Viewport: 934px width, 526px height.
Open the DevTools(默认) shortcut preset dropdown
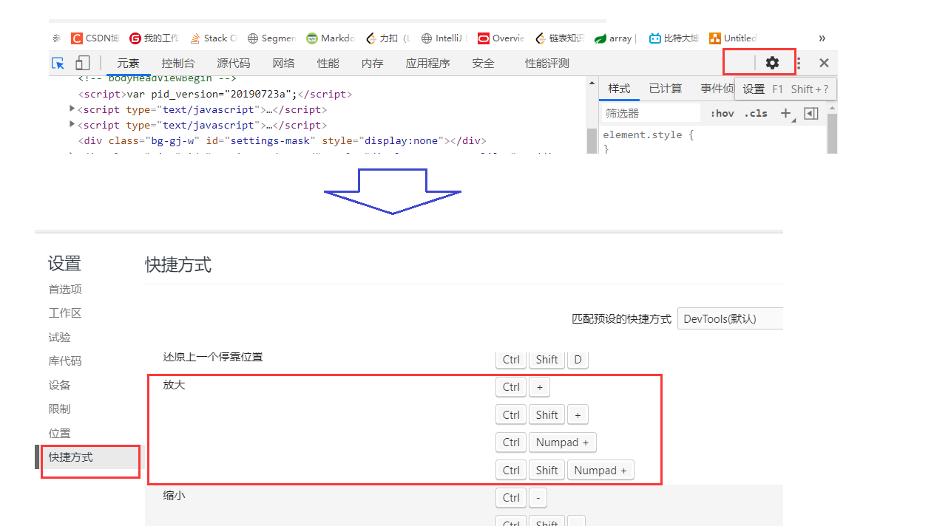[730, 319]
